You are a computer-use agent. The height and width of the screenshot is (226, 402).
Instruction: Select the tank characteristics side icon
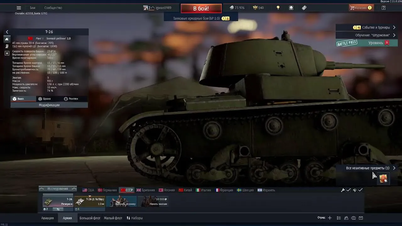point(7,39)
